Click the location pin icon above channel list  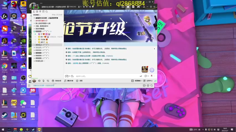(x=40, y=11)
